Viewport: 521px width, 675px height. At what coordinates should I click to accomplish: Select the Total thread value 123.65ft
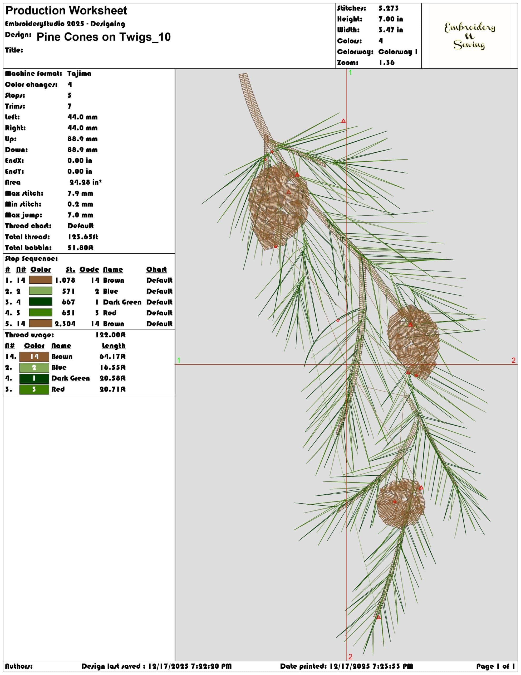(83, 237)
